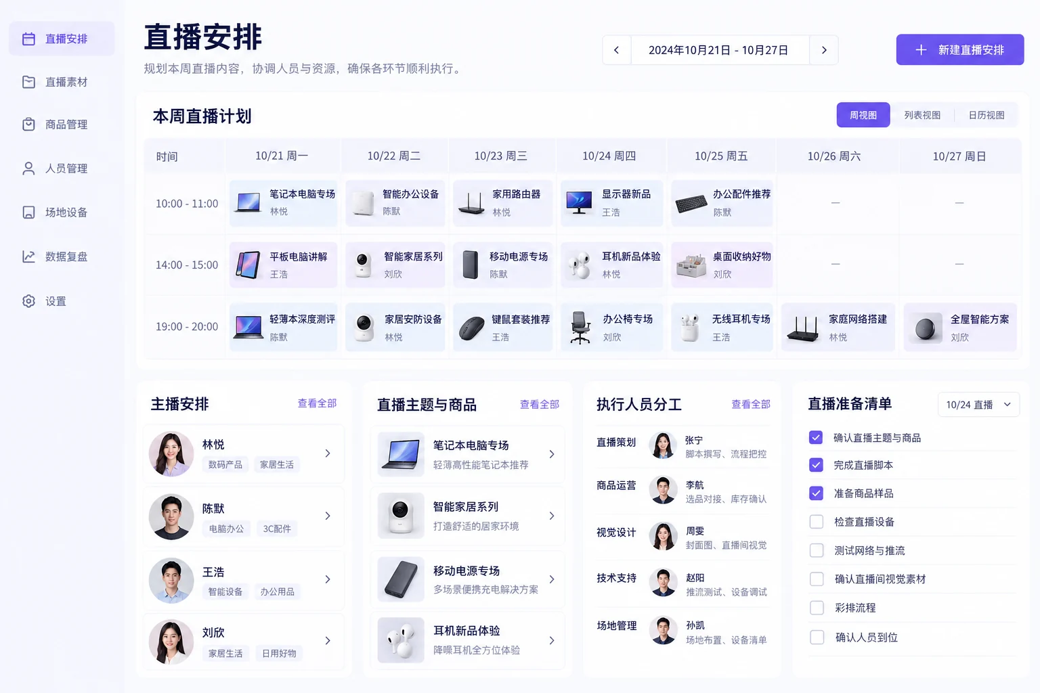The height and width of the screenshot is (693, 1040).
Task: Click the 数据复盘 chart icon
Action: pyautogui.click(x=28, y=256)
